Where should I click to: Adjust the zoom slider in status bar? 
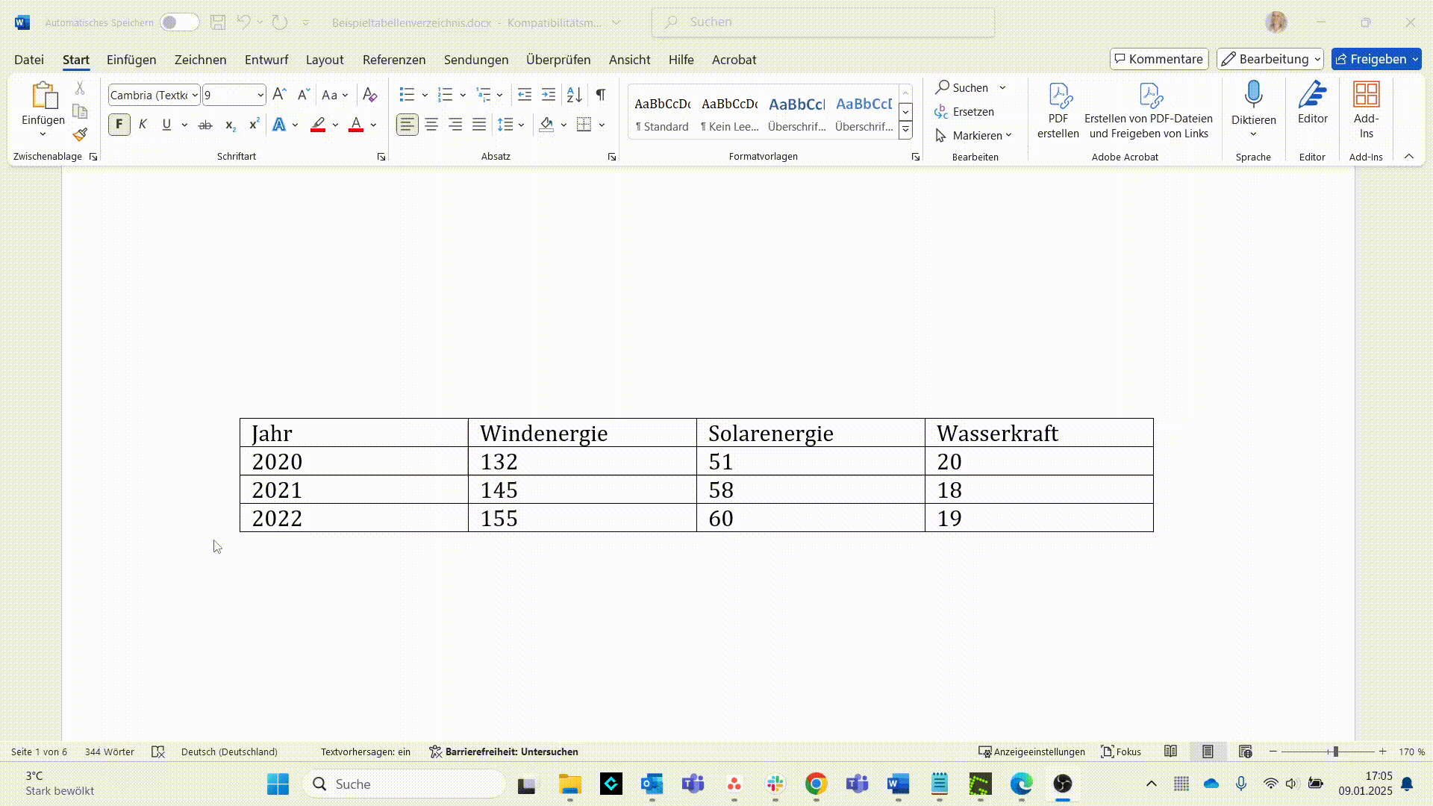[x=1335, y=752]
